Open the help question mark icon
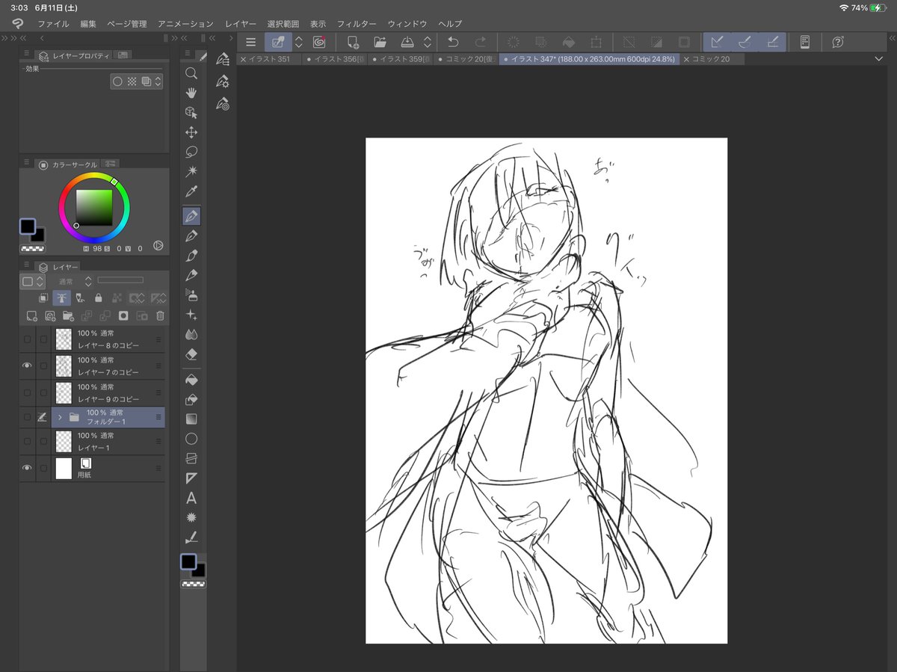 coord(838,42)
